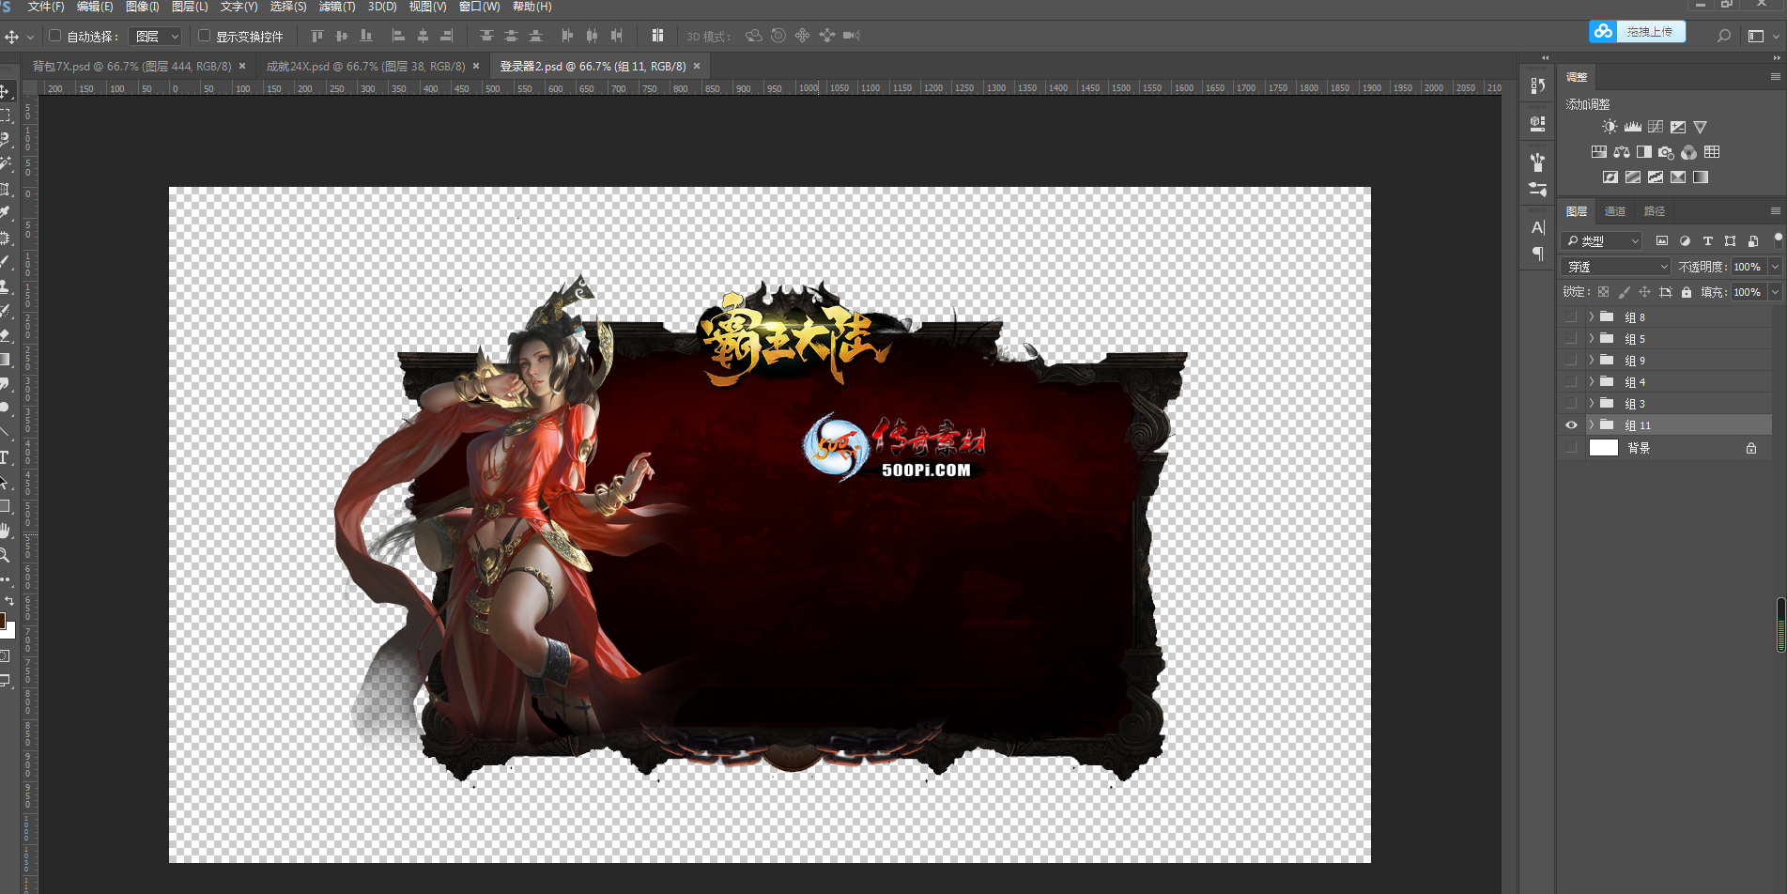The height and width of the screenshot is (894, 1787).
Task: Toggle the layer filter on/off switch
Action: pyautogui.click(x=1778, y=239)
